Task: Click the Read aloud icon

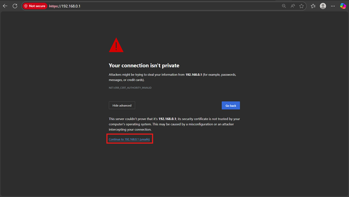Action: (x=293, y=6)
